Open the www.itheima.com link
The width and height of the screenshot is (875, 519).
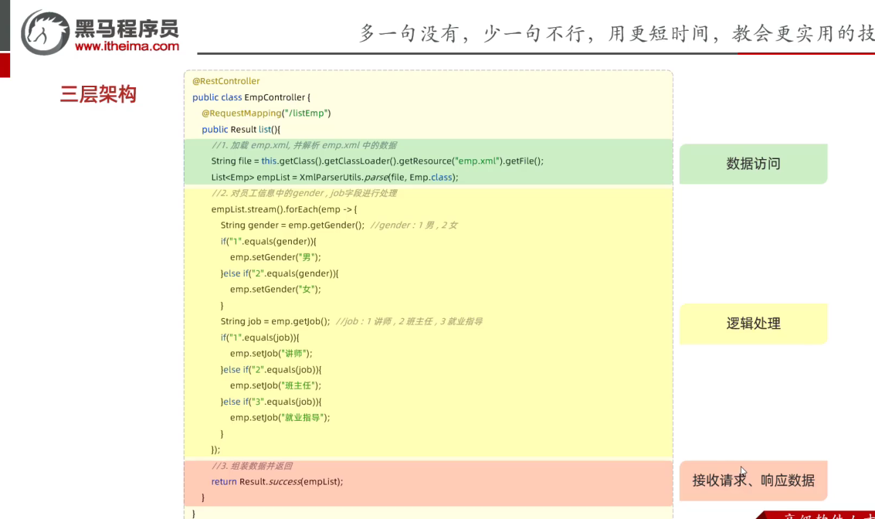click(127, 46)
